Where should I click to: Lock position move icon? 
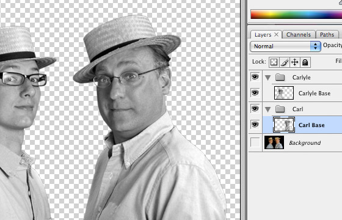click(294, 62)
